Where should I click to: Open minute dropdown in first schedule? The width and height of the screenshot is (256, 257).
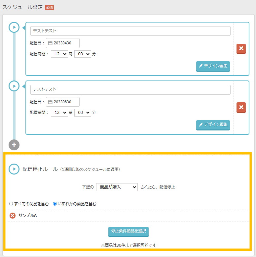click(x=83, y=54)
